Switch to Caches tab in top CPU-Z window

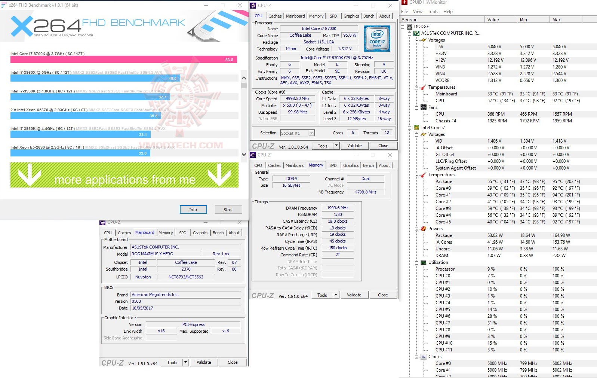pos(275,16)
